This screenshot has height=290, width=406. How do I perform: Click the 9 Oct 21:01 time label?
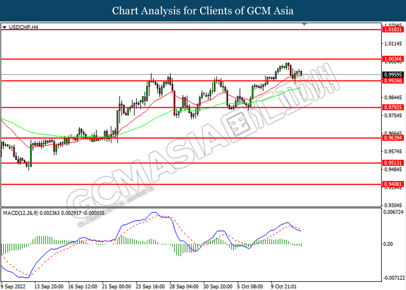[284, 287]
